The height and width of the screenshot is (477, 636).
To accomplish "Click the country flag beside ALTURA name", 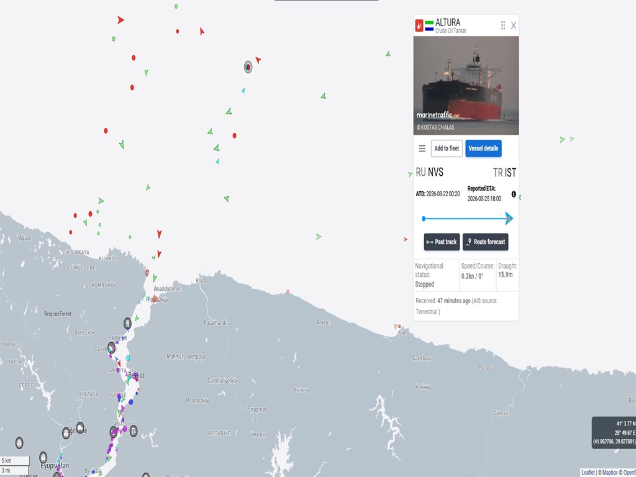I will [429, 25].
